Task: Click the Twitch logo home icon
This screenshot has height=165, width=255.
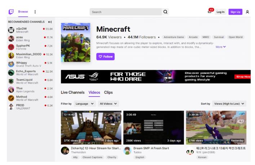Action: click(11, 12)
